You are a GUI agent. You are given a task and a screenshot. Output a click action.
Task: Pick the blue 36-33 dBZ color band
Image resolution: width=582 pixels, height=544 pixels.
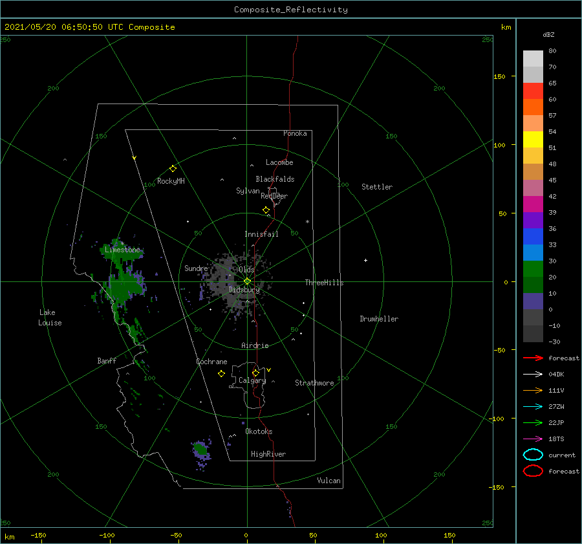click(x=533, y=237)
